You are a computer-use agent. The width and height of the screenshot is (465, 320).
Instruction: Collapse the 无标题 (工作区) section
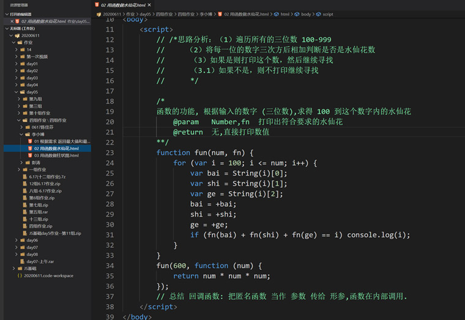[7, 29]
